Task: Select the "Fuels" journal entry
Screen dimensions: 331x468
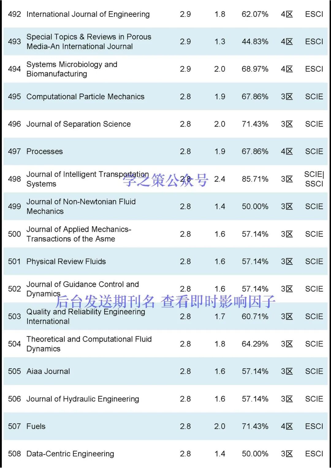Action: point(36,426)
